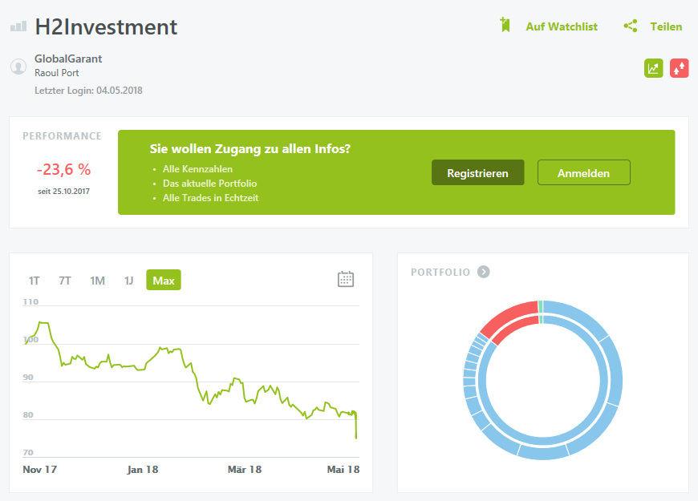The image size is (698, 501).
Task: Select the 1T time range
Action: coord(34,281)
